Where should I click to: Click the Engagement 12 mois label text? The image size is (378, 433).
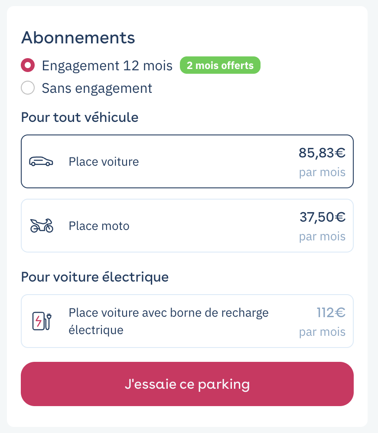coord(107,66)
